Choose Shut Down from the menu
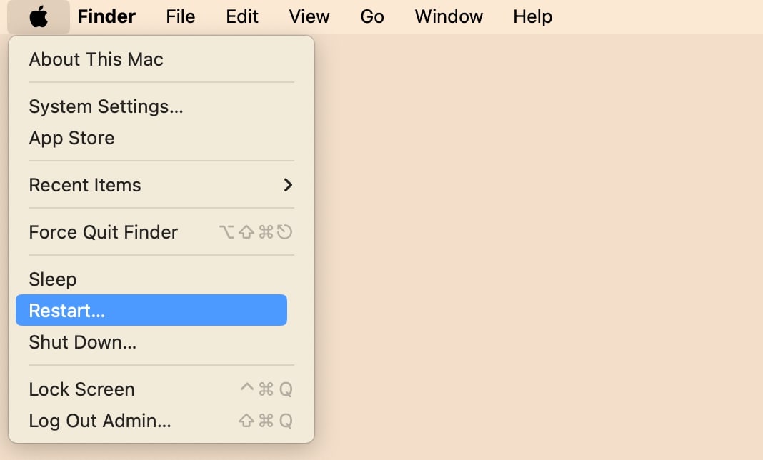 82,342
